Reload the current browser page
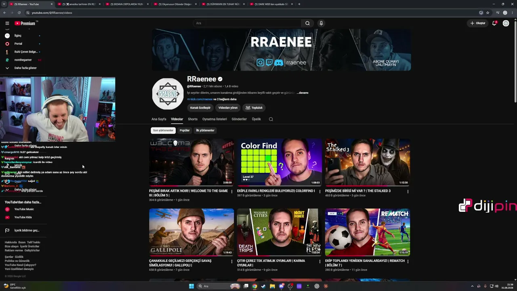517x291 pixels. pyautogui.click(x=19, y=13)
